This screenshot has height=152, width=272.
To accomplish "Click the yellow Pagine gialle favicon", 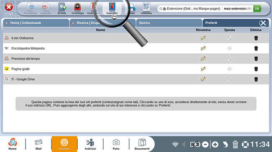I will pos(7,69).
